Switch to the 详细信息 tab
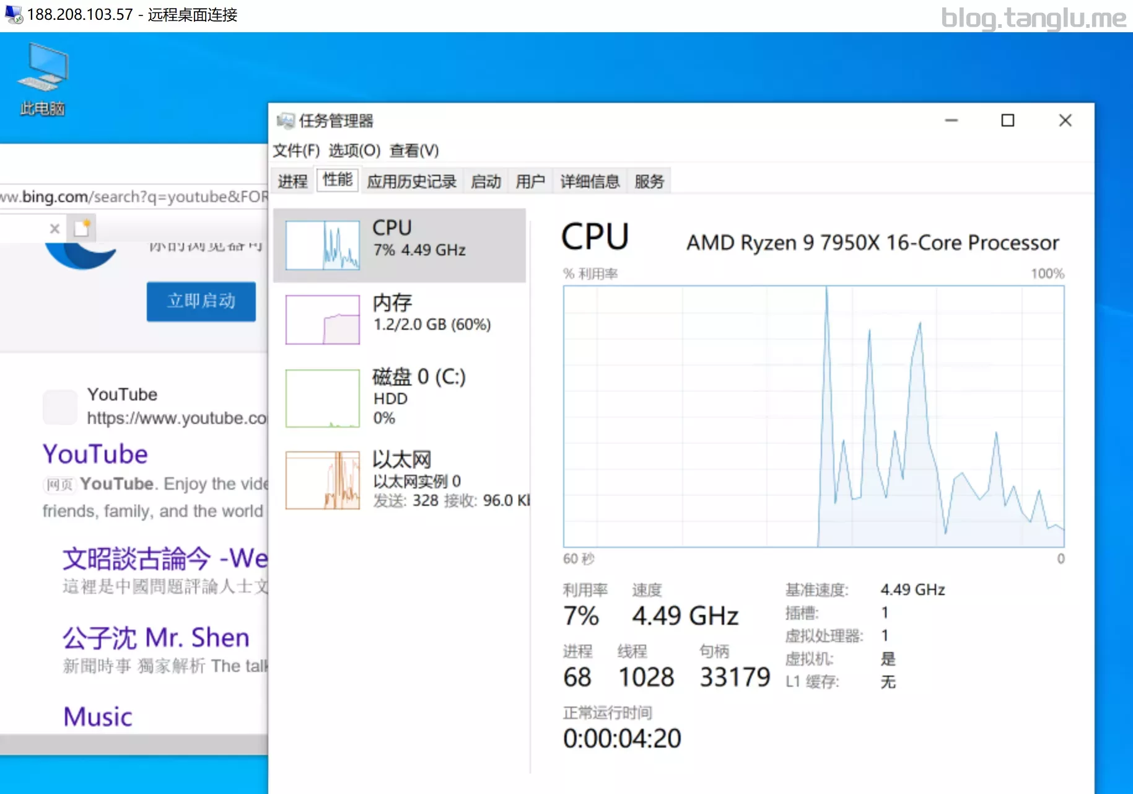This screenshot has height=794, width=1133. click(590, 181)
